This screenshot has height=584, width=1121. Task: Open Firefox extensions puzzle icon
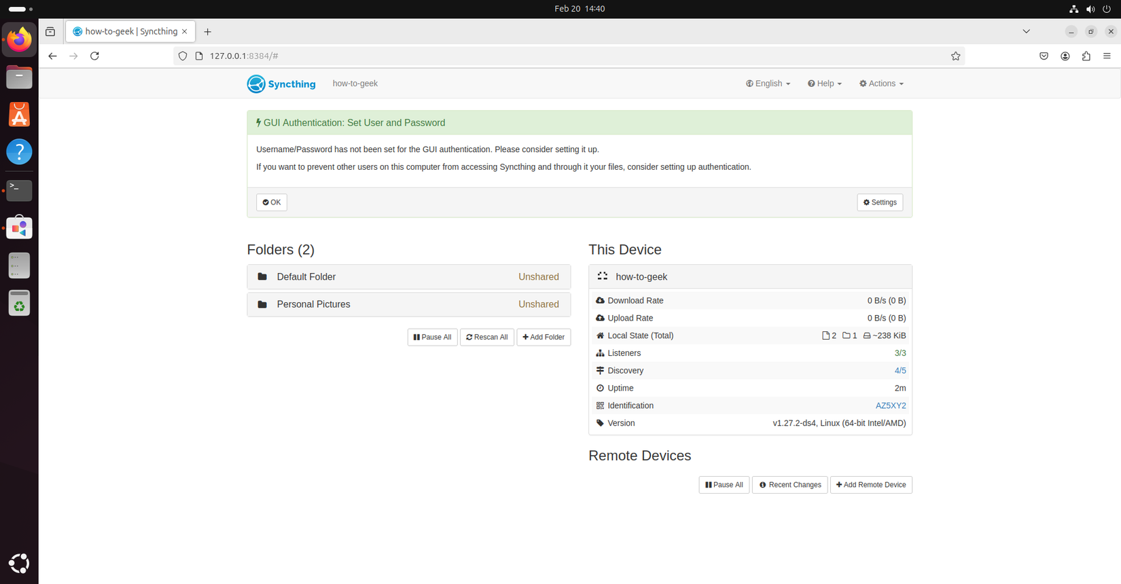click(x=1086, y=56)
